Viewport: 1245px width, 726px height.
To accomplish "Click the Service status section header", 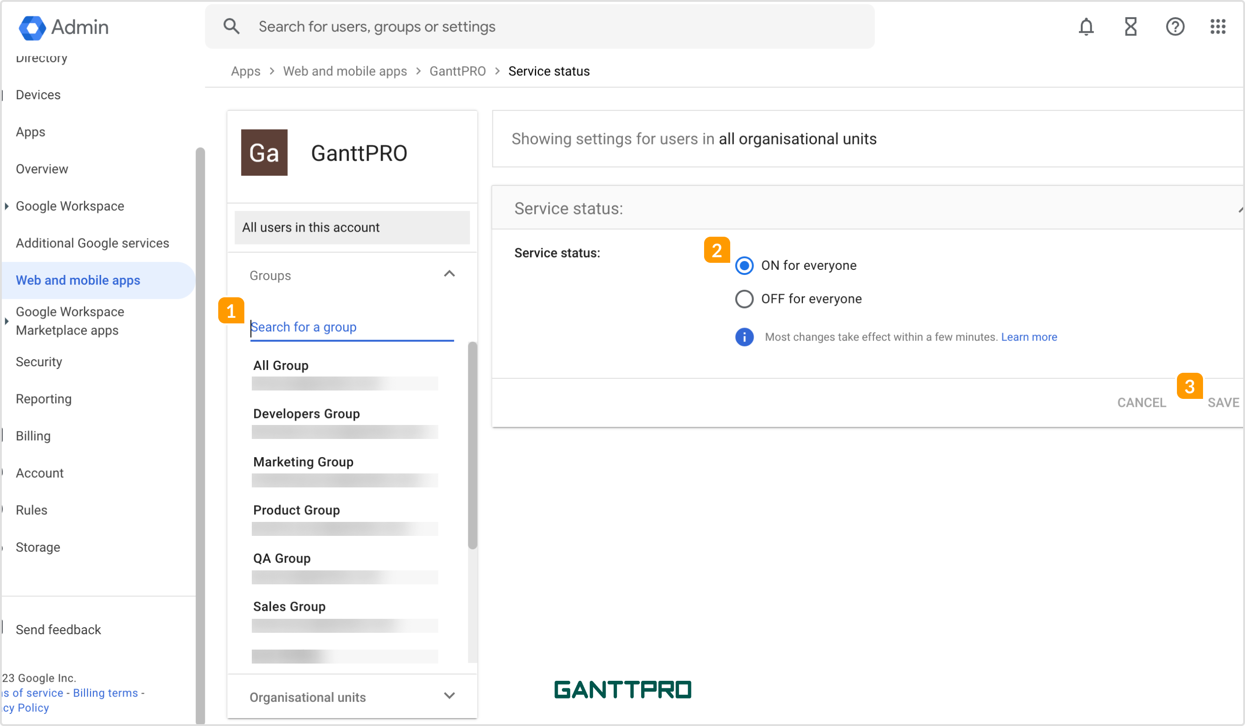I will [867, 208].
